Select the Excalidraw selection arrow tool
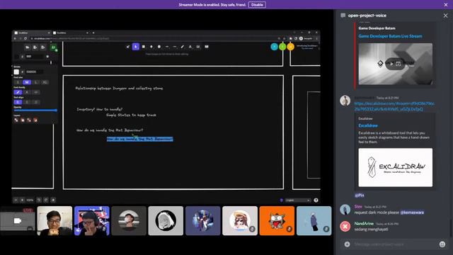Image resolution: width=453 pixels, height=255 pixels. pyautogui.click(x=135, y=47)
